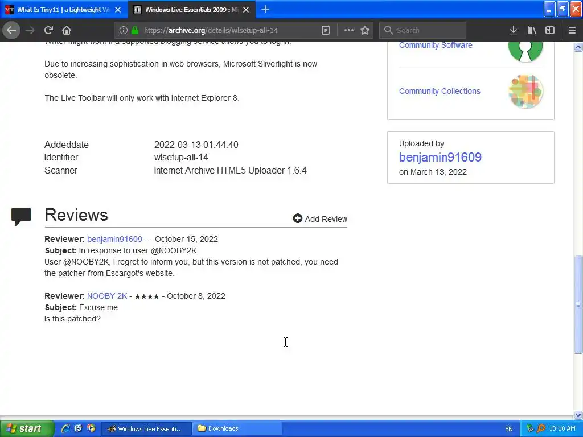Select the Windows Live Essentials 2009 tab

click(x=191, y=10)
